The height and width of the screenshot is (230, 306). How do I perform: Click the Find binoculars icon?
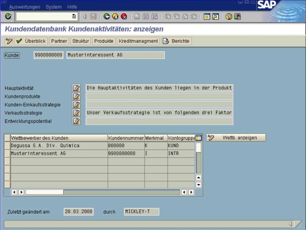(146, 16)
